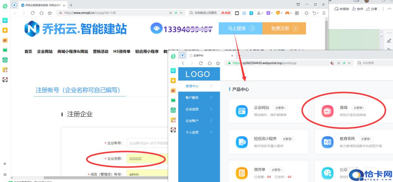Open the game center icon on browser toolbar
This screenshot has width=393, height=182.
coord(287,13)
